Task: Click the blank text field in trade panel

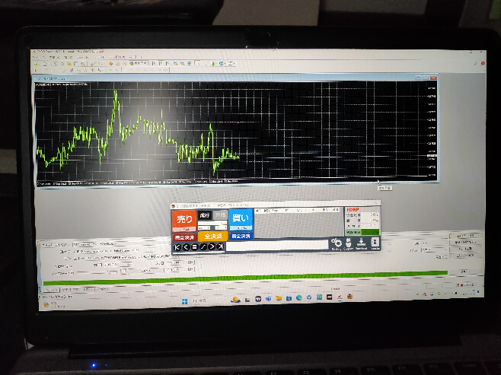Action: point(277,246)
